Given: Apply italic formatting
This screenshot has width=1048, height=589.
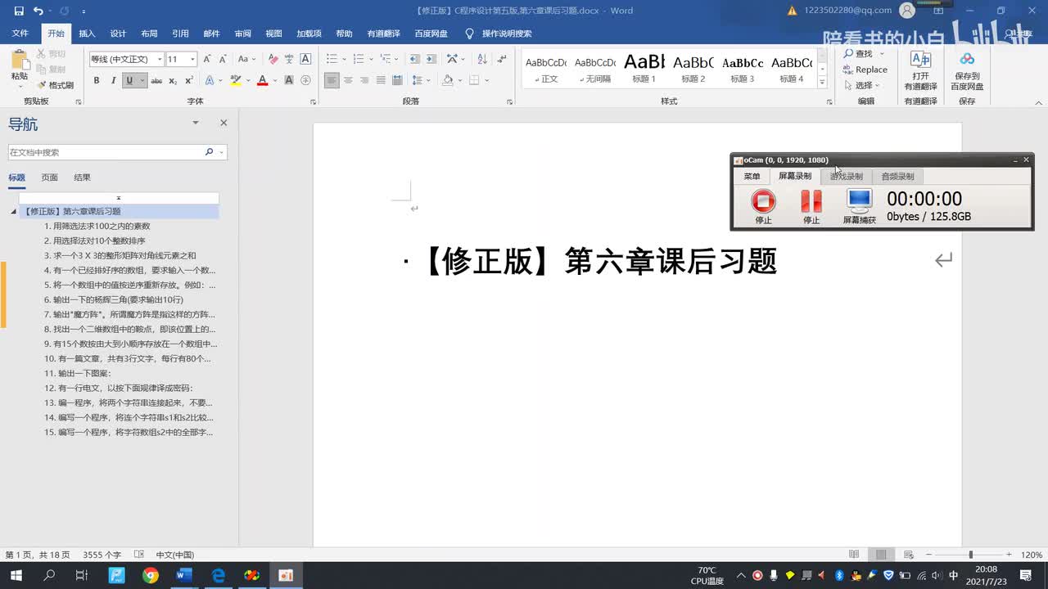Looking at the screenshot, I should tap(112, 80).
